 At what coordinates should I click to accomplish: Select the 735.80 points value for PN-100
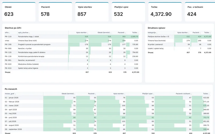135,44
